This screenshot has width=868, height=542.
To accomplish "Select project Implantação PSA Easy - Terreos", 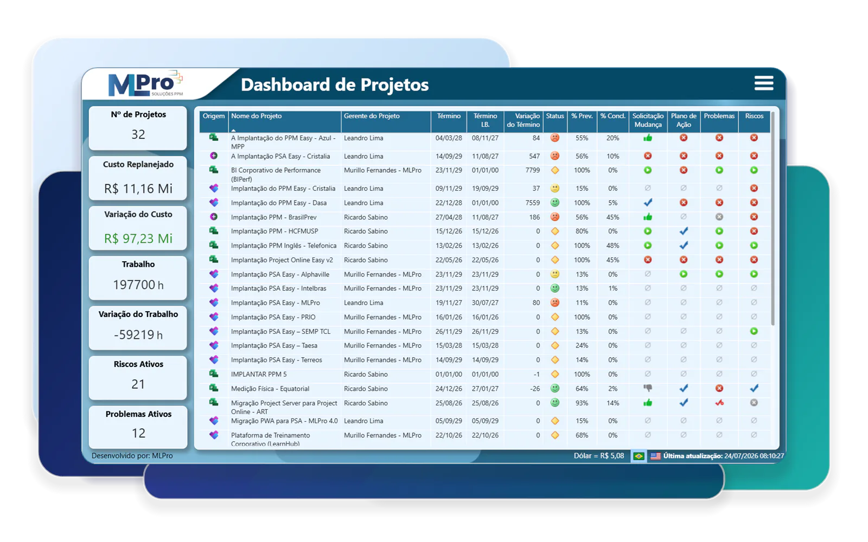I will tap(276, 360).
